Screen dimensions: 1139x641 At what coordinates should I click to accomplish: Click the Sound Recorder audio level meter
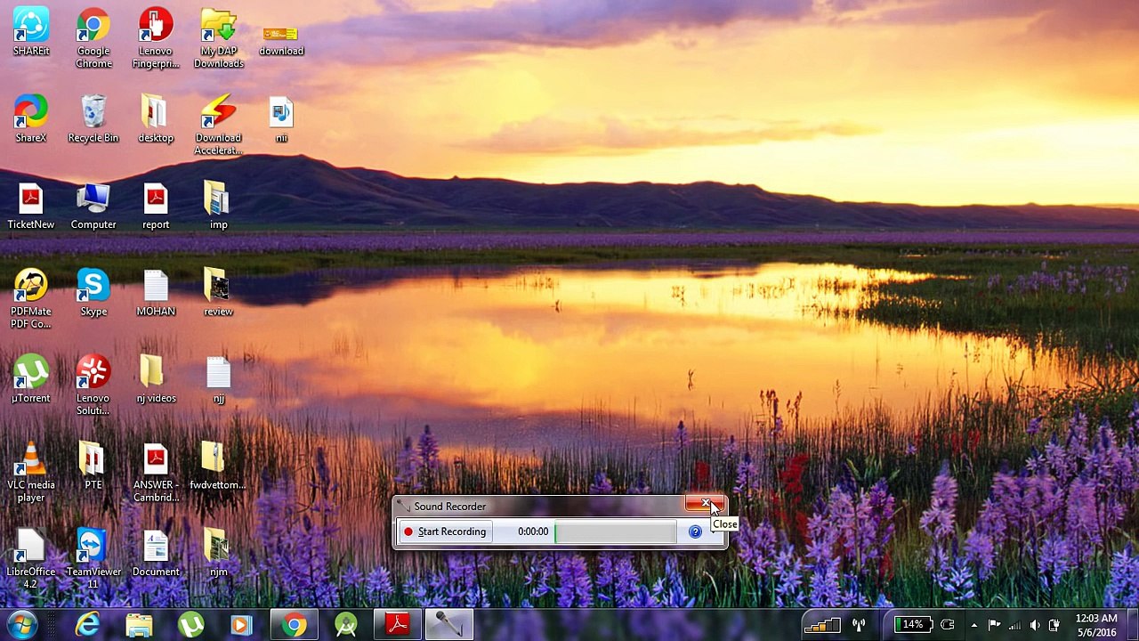616,531
